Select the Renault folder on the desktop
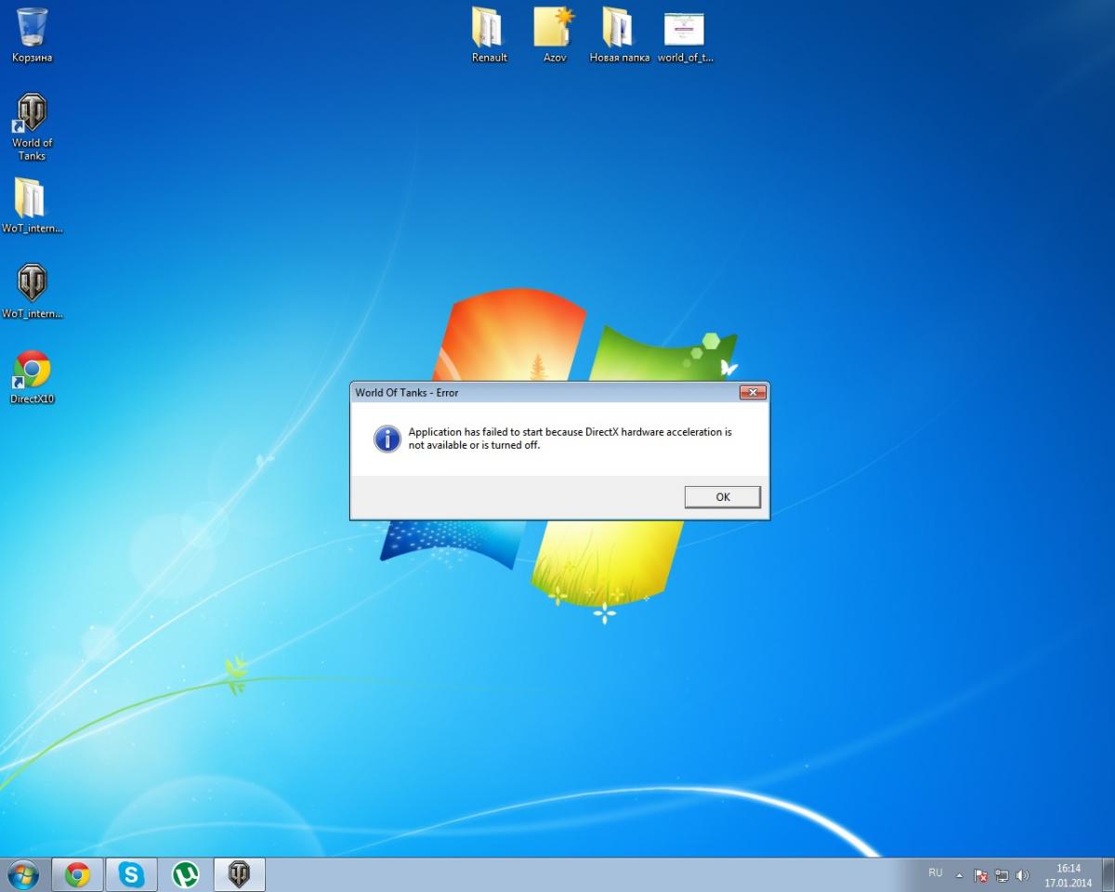 [x=489, y=28]
